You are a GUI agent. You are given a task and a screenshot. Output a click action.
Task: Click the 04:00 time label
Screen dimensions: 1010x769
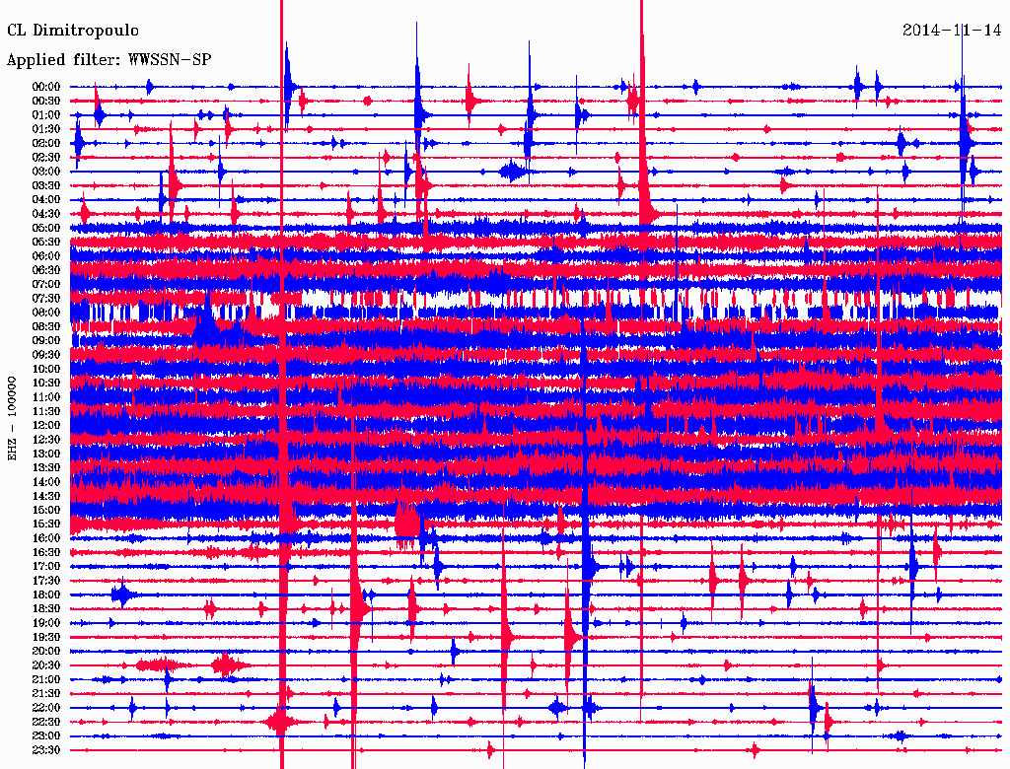(46, 200)
